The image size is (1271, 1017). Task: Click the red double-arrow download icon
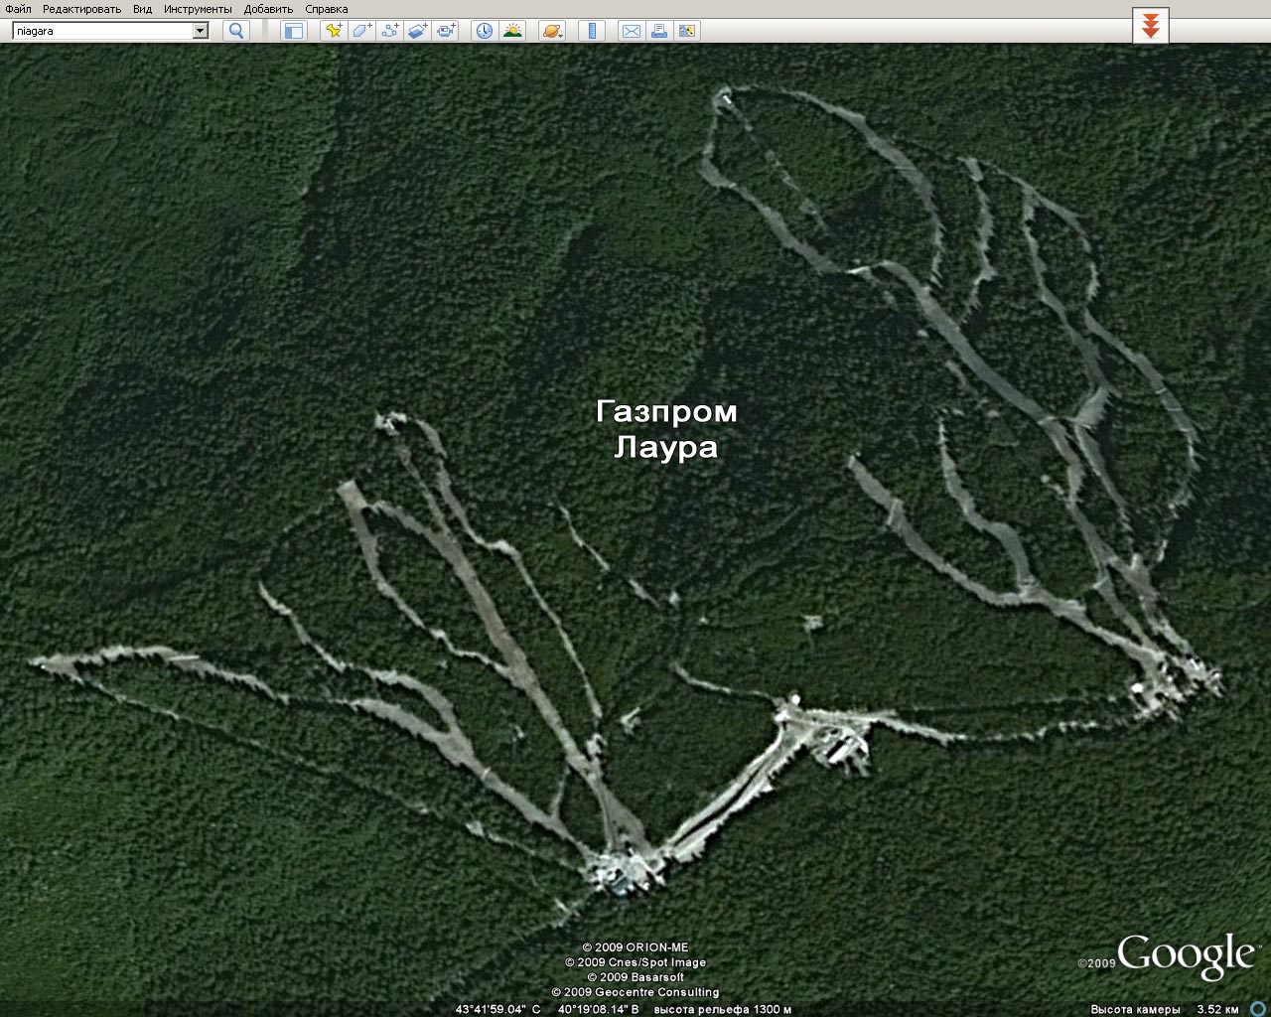click(1151, 26)
